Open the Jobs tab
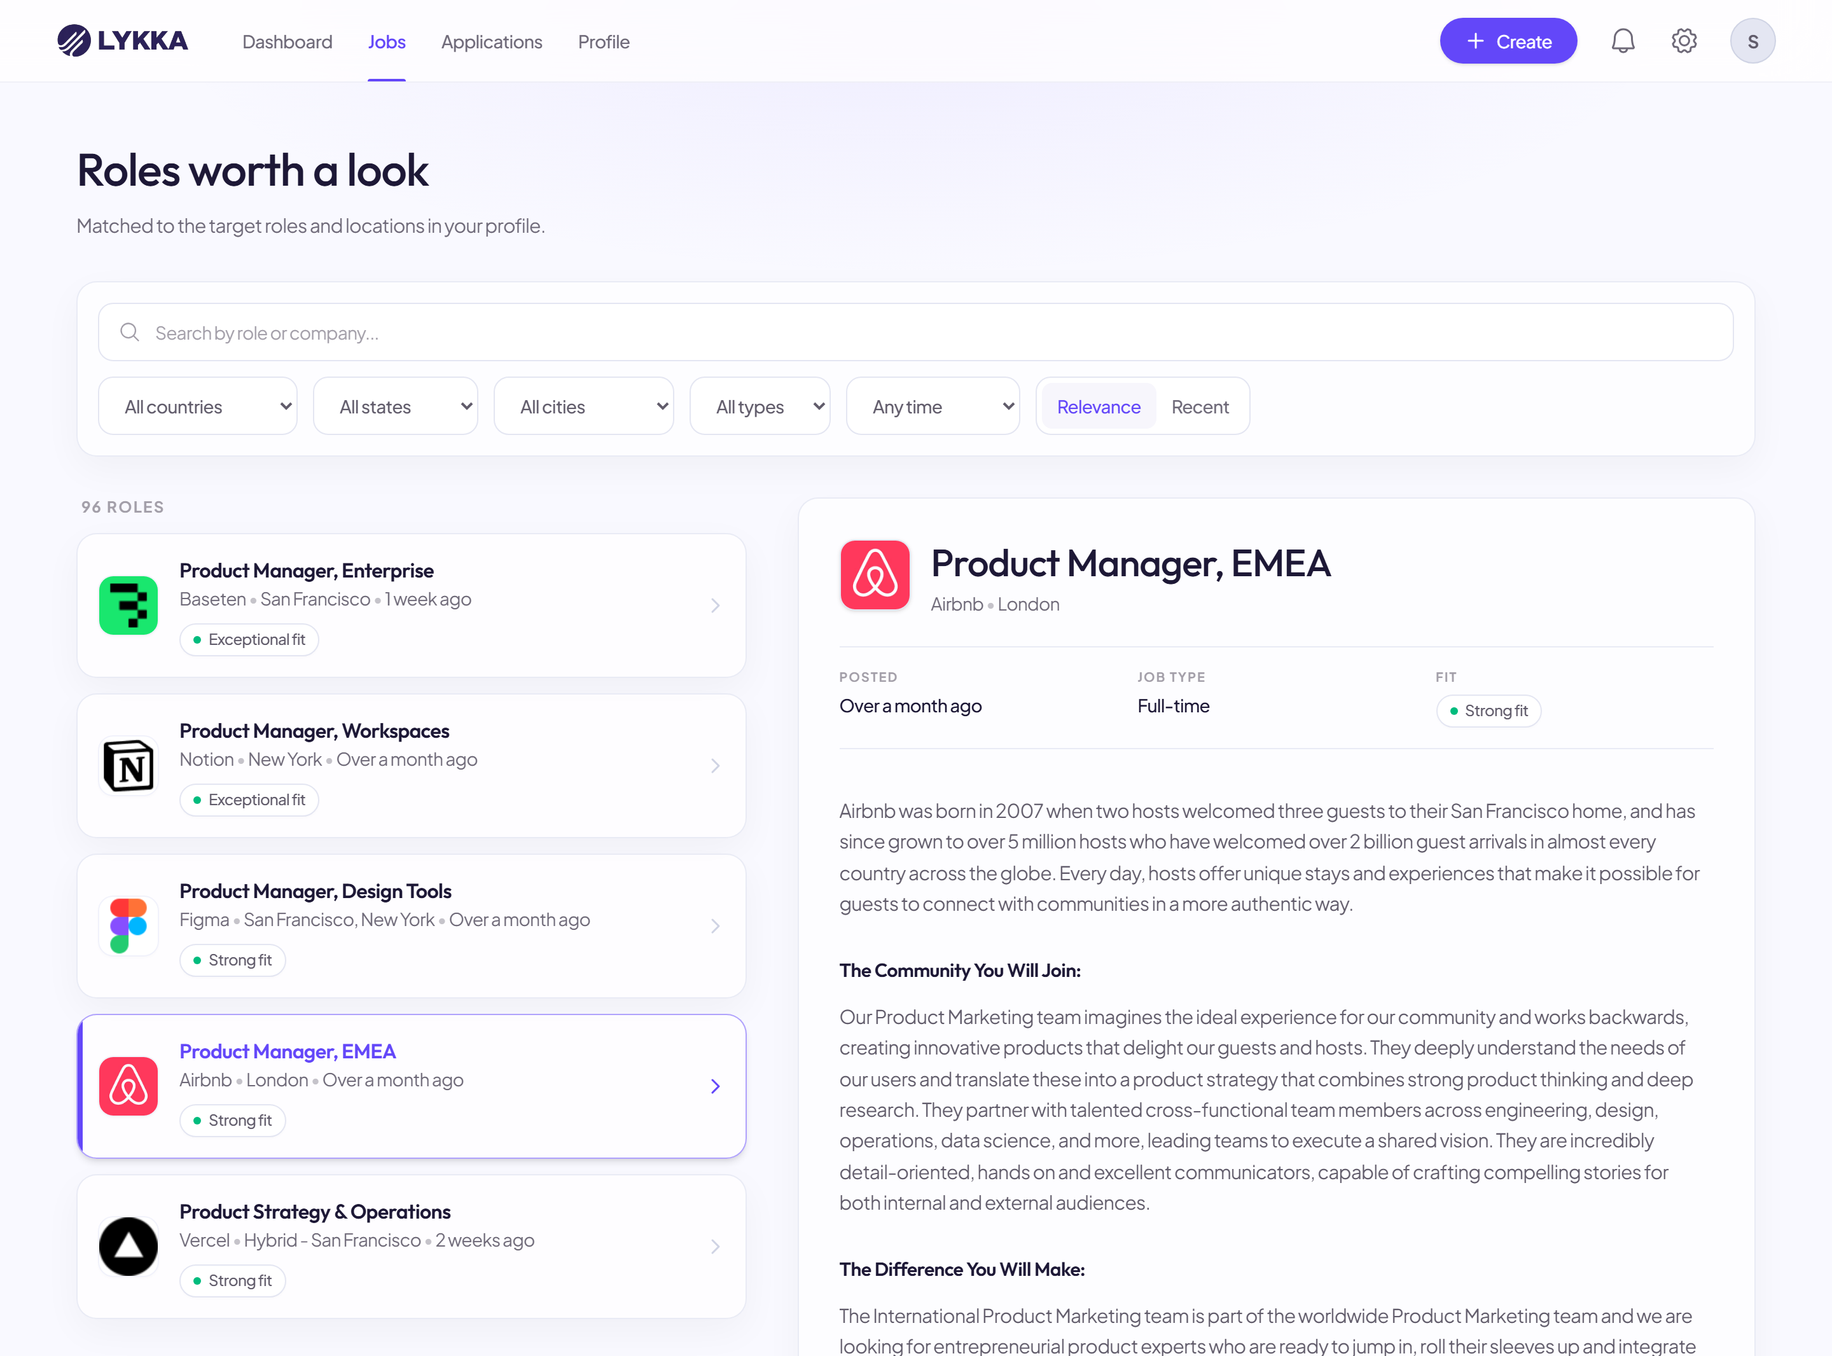 point(387,42)
